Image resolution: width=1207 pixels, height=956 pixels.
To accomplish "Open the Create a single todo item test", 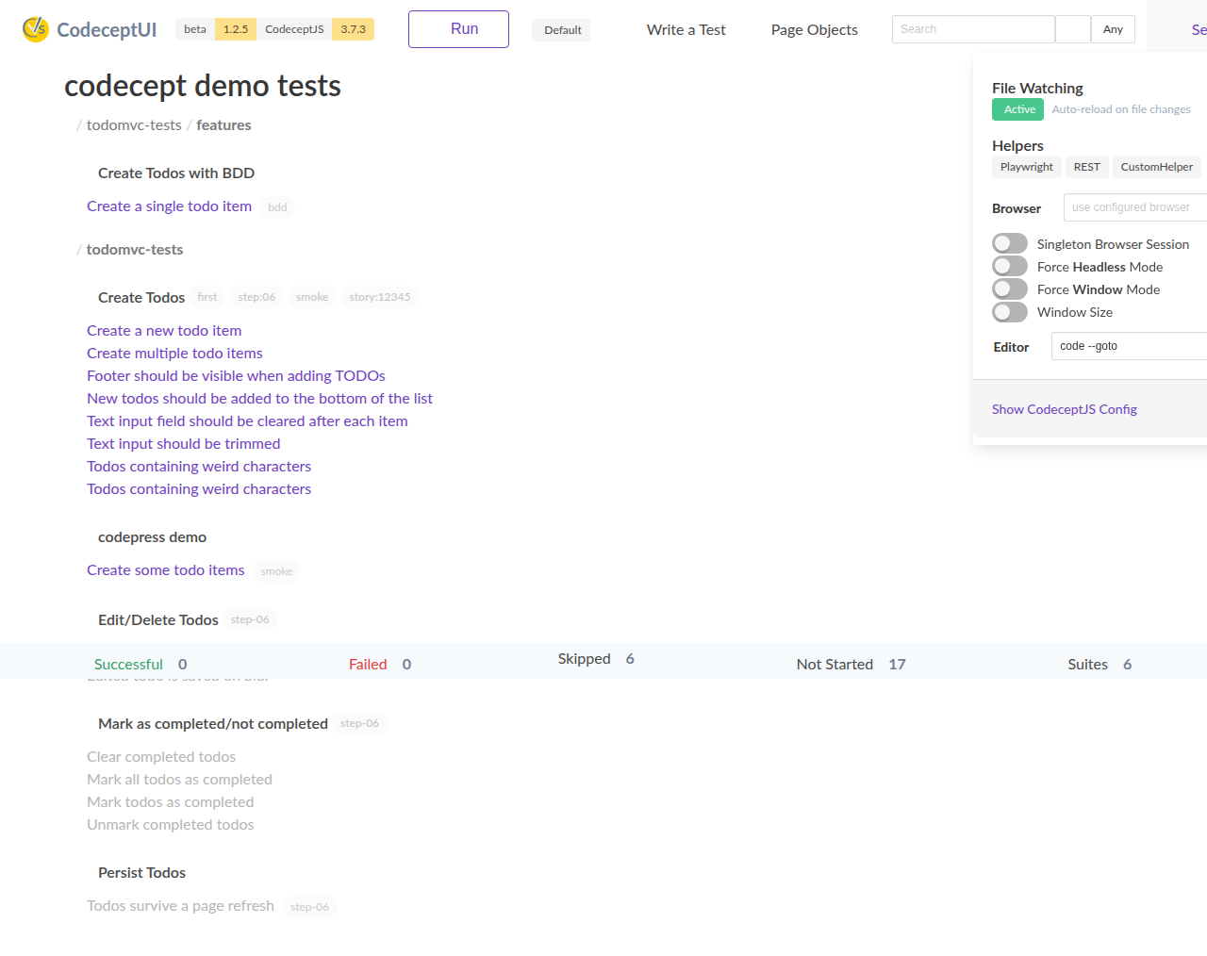I will pos(169,206).
